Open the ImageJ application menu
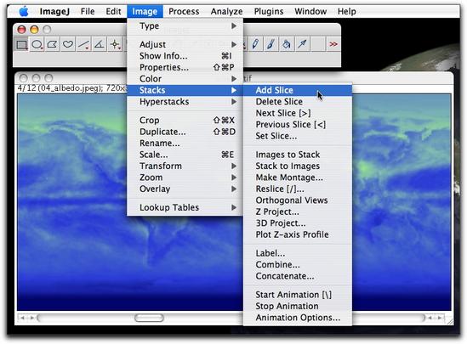The width and height of the screenshot is (467, 344). 54,12
